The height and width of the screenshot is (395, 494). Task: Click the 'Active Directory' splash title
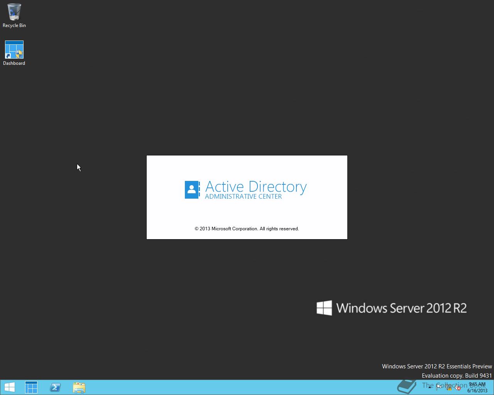coord(256,187)
